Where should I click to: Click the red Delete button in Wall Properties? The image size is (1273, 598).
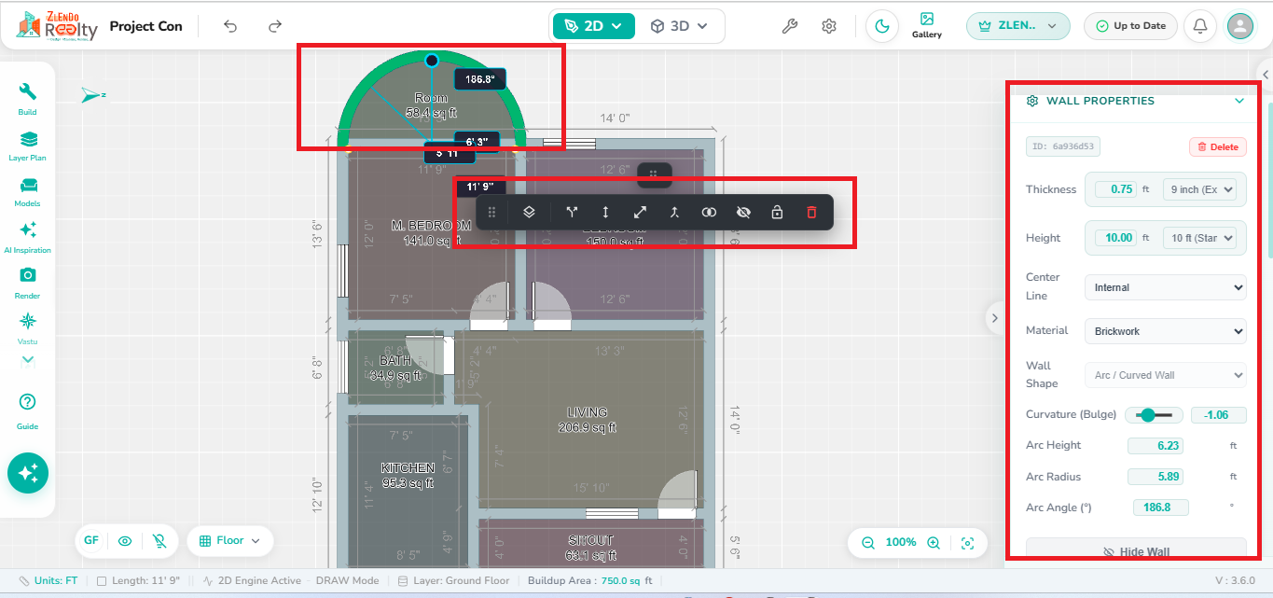tap(1218, 146)
